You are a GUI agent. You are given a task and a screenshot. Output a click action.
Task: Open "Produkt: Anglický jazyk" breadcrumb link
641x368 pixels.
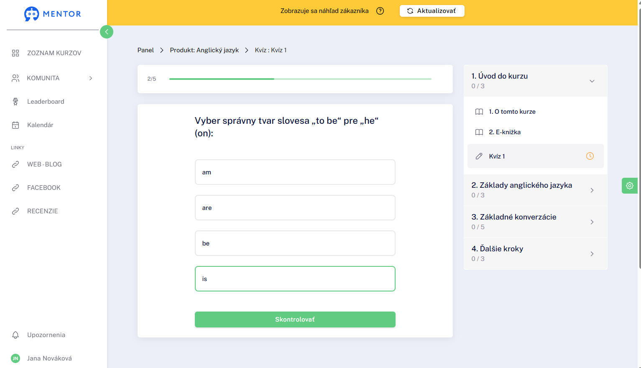tap(204, 50)
